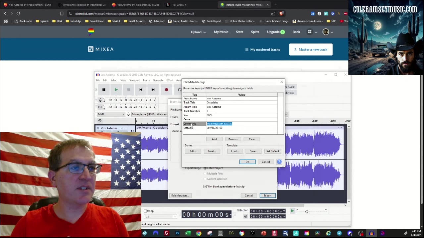Click the Track Title value O sodales
The image size is (424, 238).
click(x=212, y=103)
